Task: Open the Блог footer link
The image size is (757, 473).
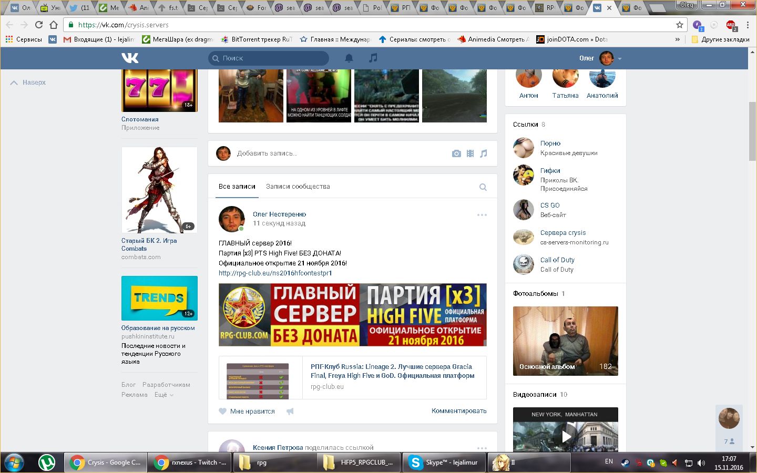Action: coord(128,385)
